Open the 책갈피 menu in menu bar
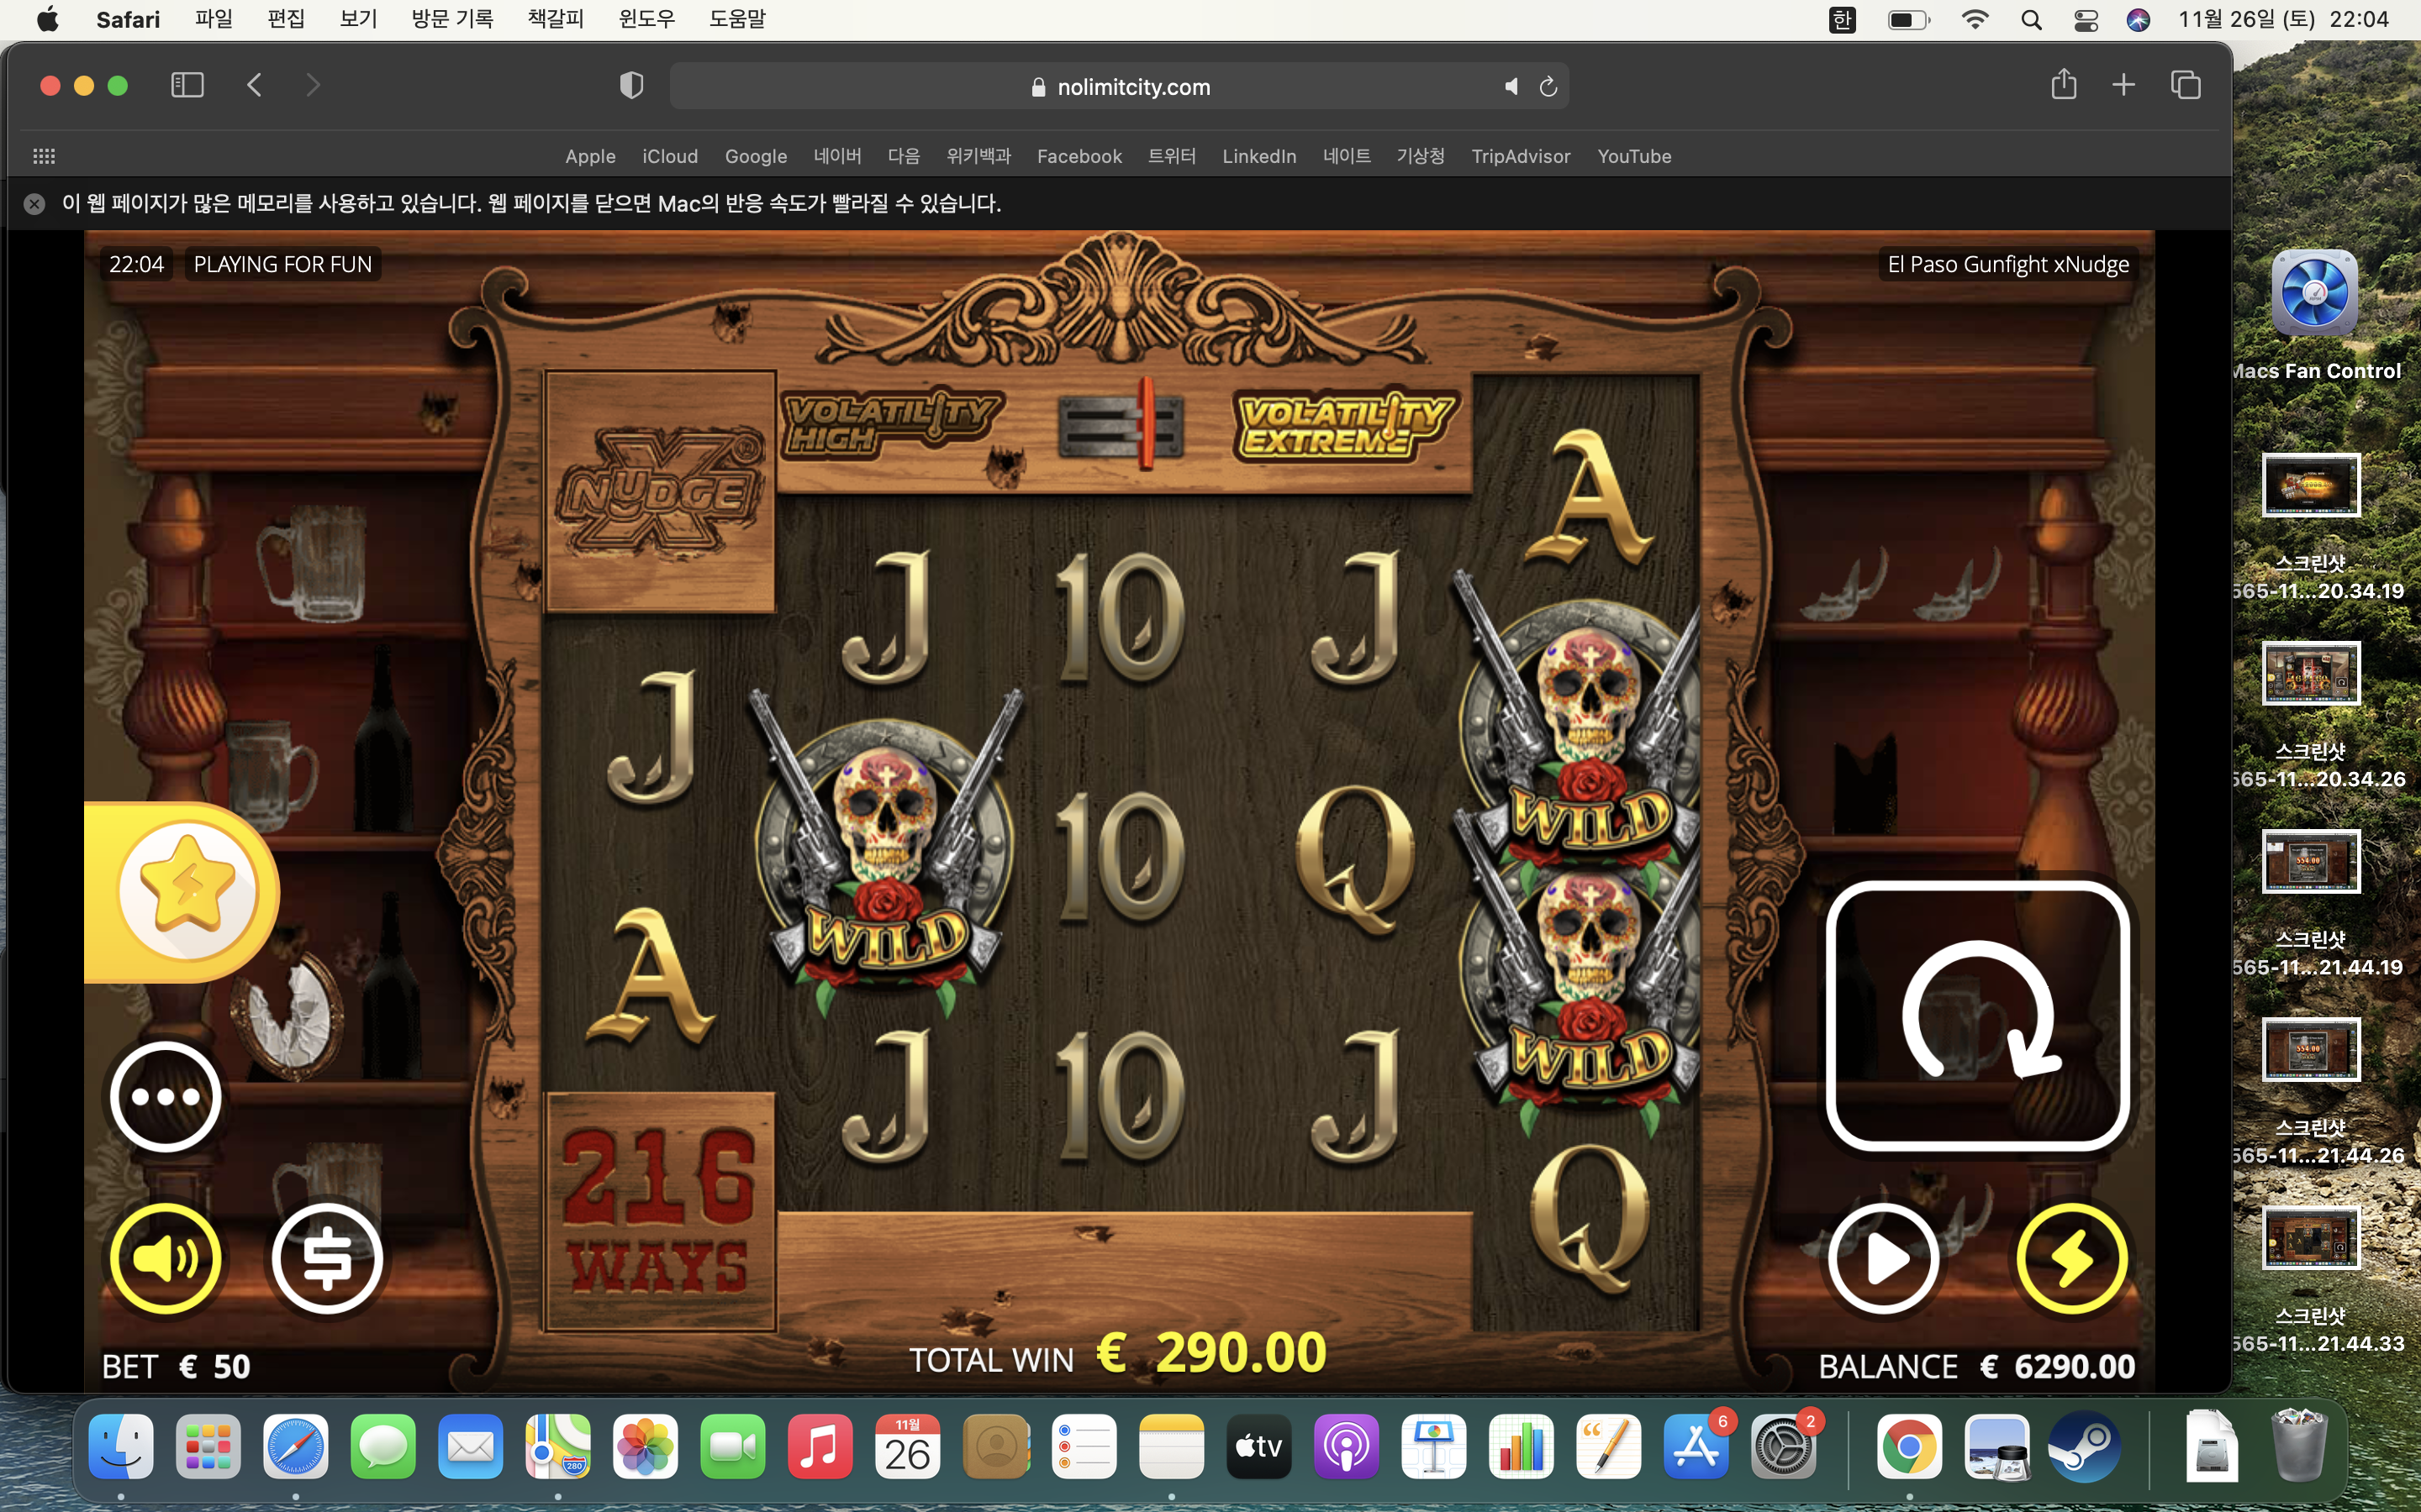The height and width of the screenshot is (1512, 2421). click(555, 19)
